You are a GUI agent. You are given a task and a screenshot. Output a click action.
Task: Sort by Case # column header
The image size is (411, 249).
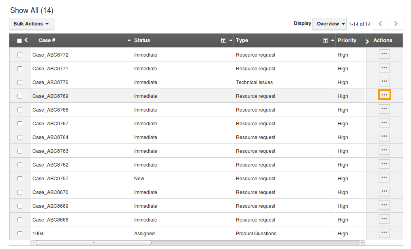pyautogui.click(x=47, y=40)
